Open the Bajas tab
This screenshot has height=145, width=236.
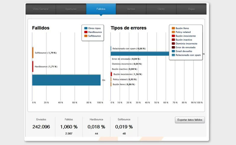(191, 9)
